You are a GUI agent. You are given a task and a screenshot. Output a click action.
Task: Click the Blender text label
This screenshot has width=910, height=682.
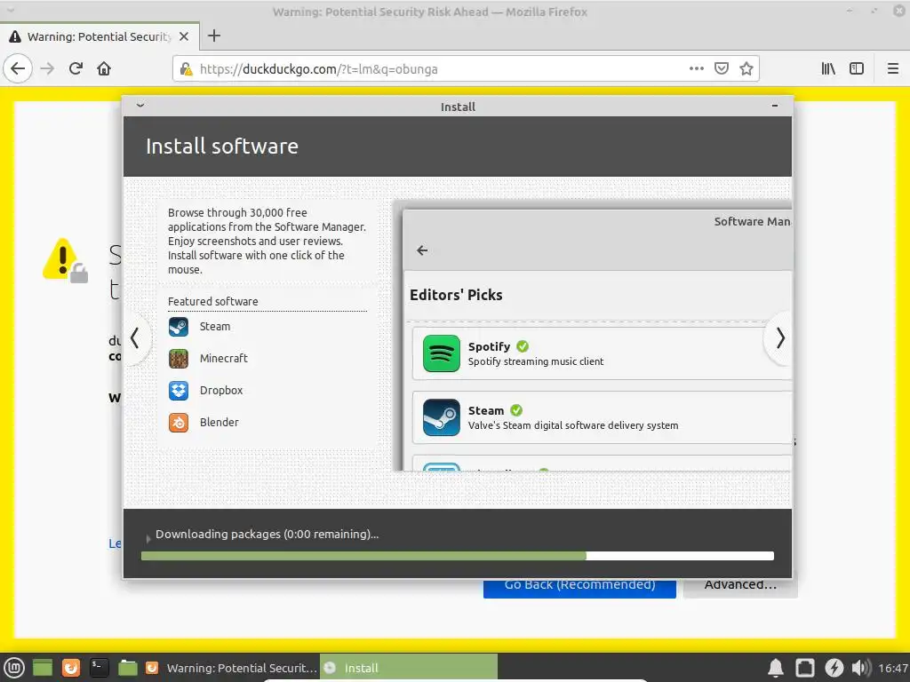(219, 422)
